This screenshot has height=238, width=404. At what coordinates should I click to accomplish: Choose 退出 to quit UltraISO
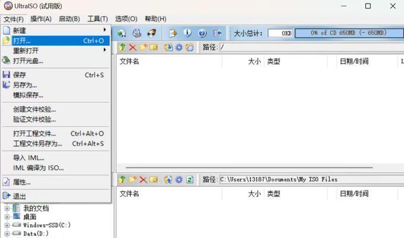pyautogui.click(x=56, y=196)
